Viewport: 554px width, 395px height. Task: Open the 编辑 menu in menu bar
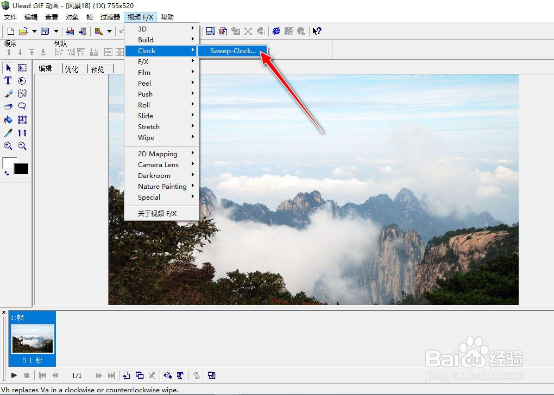click(x=31, y=17)
